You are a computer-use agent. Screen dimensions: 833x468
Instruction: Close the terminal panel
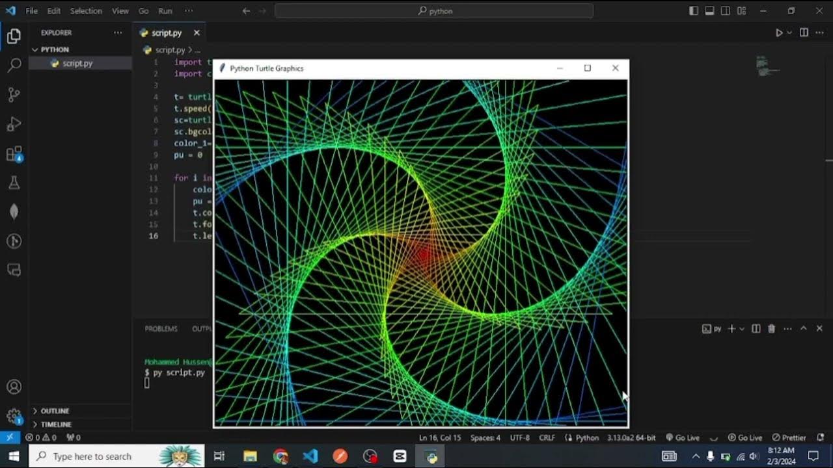tap(819, 329)
